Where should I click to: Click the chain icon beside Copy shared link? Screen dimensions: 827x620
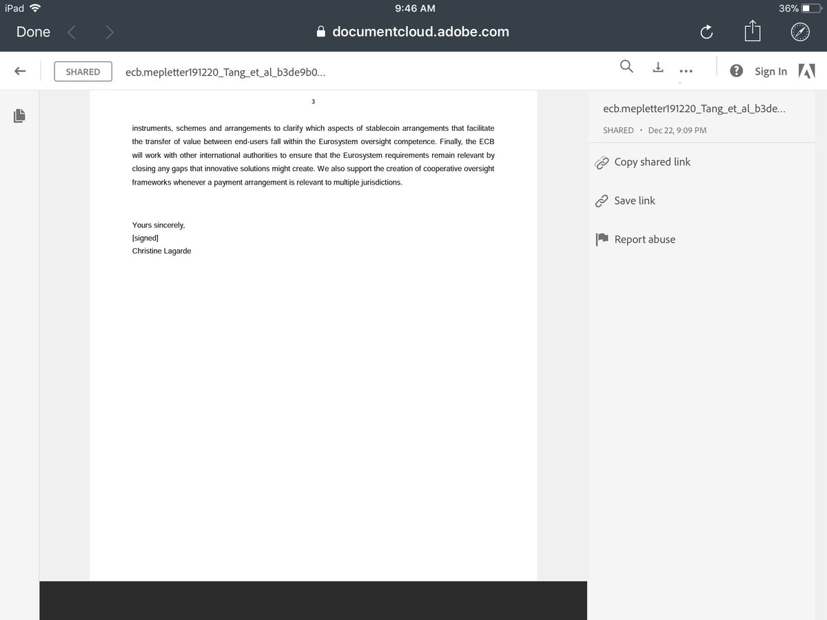pos(602,163)
